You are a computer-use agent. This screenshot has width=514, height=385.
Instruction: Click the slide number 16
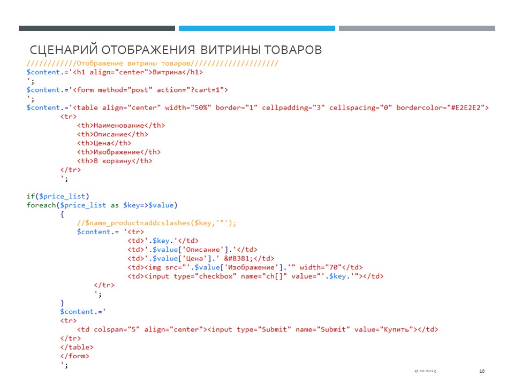point(482,371)
